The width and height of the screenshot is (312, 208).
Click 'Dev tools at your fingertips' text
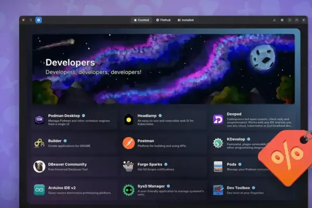pos(245,193)
